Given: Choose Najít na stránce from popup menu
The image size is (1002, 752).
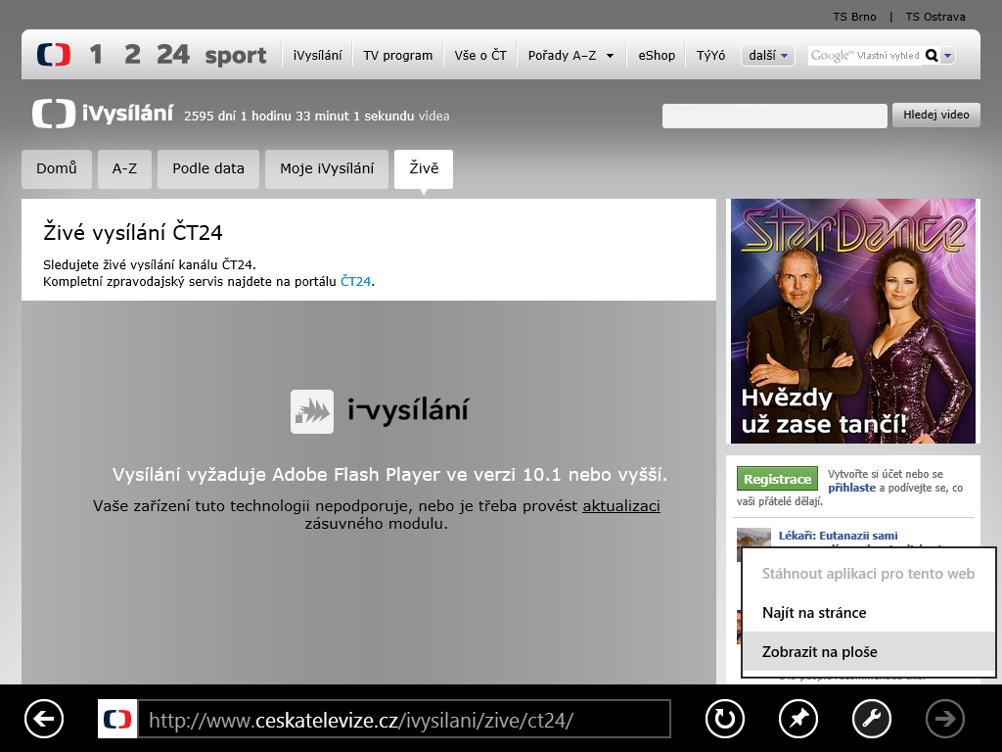Looking at the screenshot, I should (869, 613).
